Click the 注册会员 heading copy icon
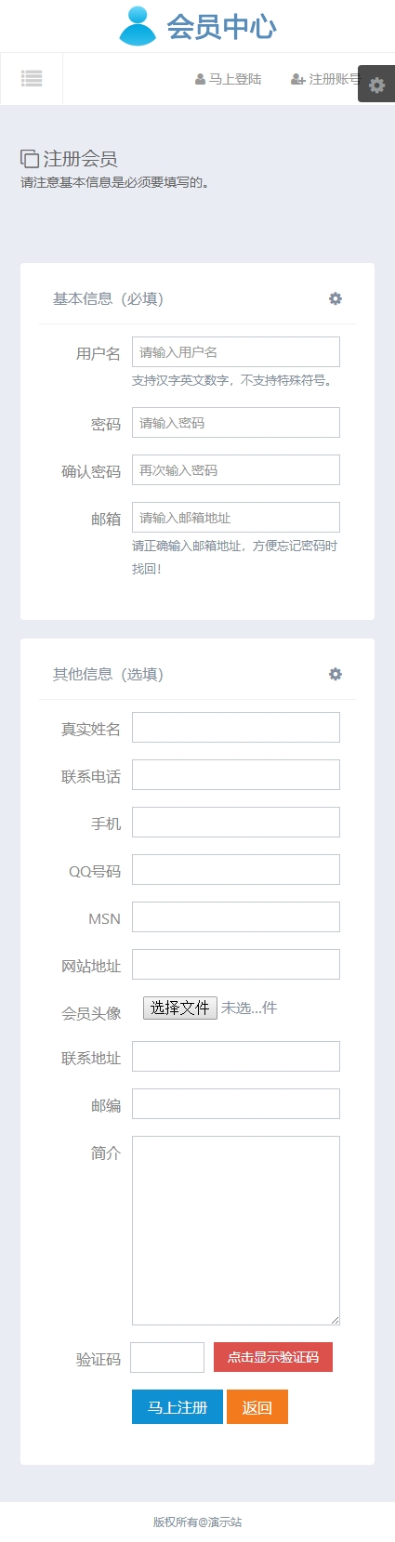395x1542 pixels. tap(30, 159)
